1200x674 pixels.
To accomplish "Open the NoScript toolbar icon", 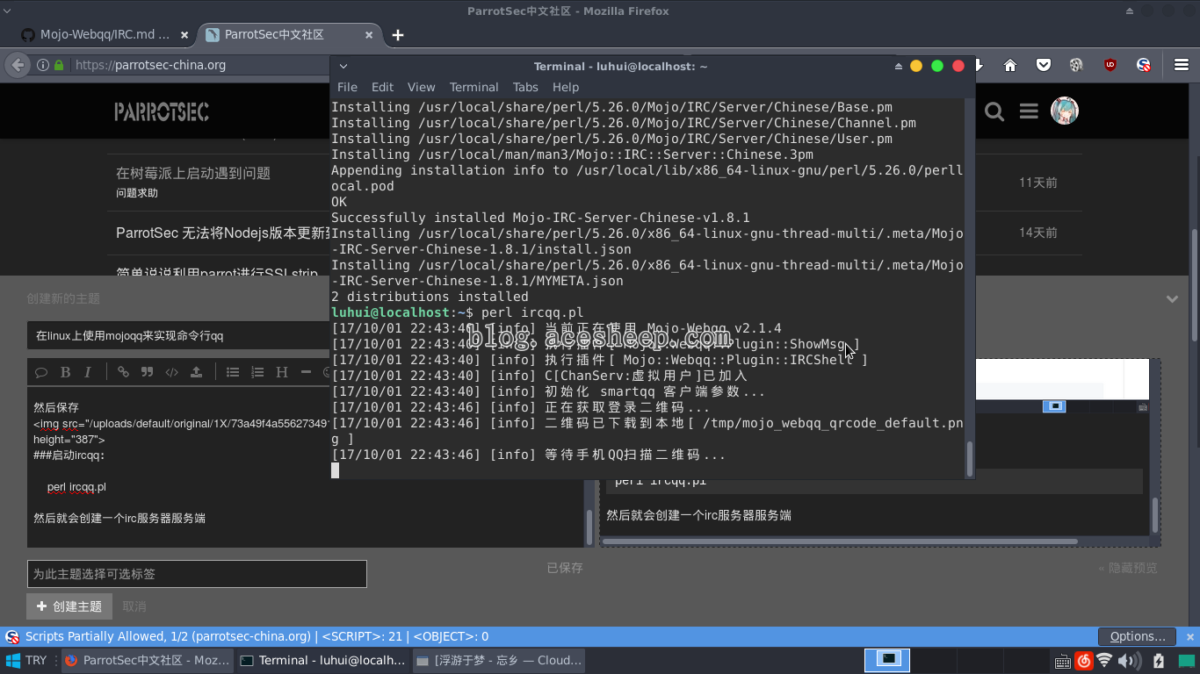I will coord(1144,65).
